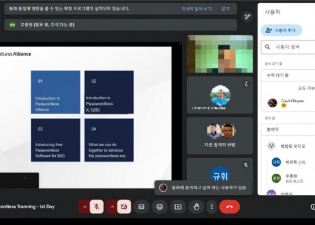Image resolution: width=315 pixels, height=225 pixels.
Task: Click agenda card 01 Passwordless Alliance
Action: (x=55, y=92)
